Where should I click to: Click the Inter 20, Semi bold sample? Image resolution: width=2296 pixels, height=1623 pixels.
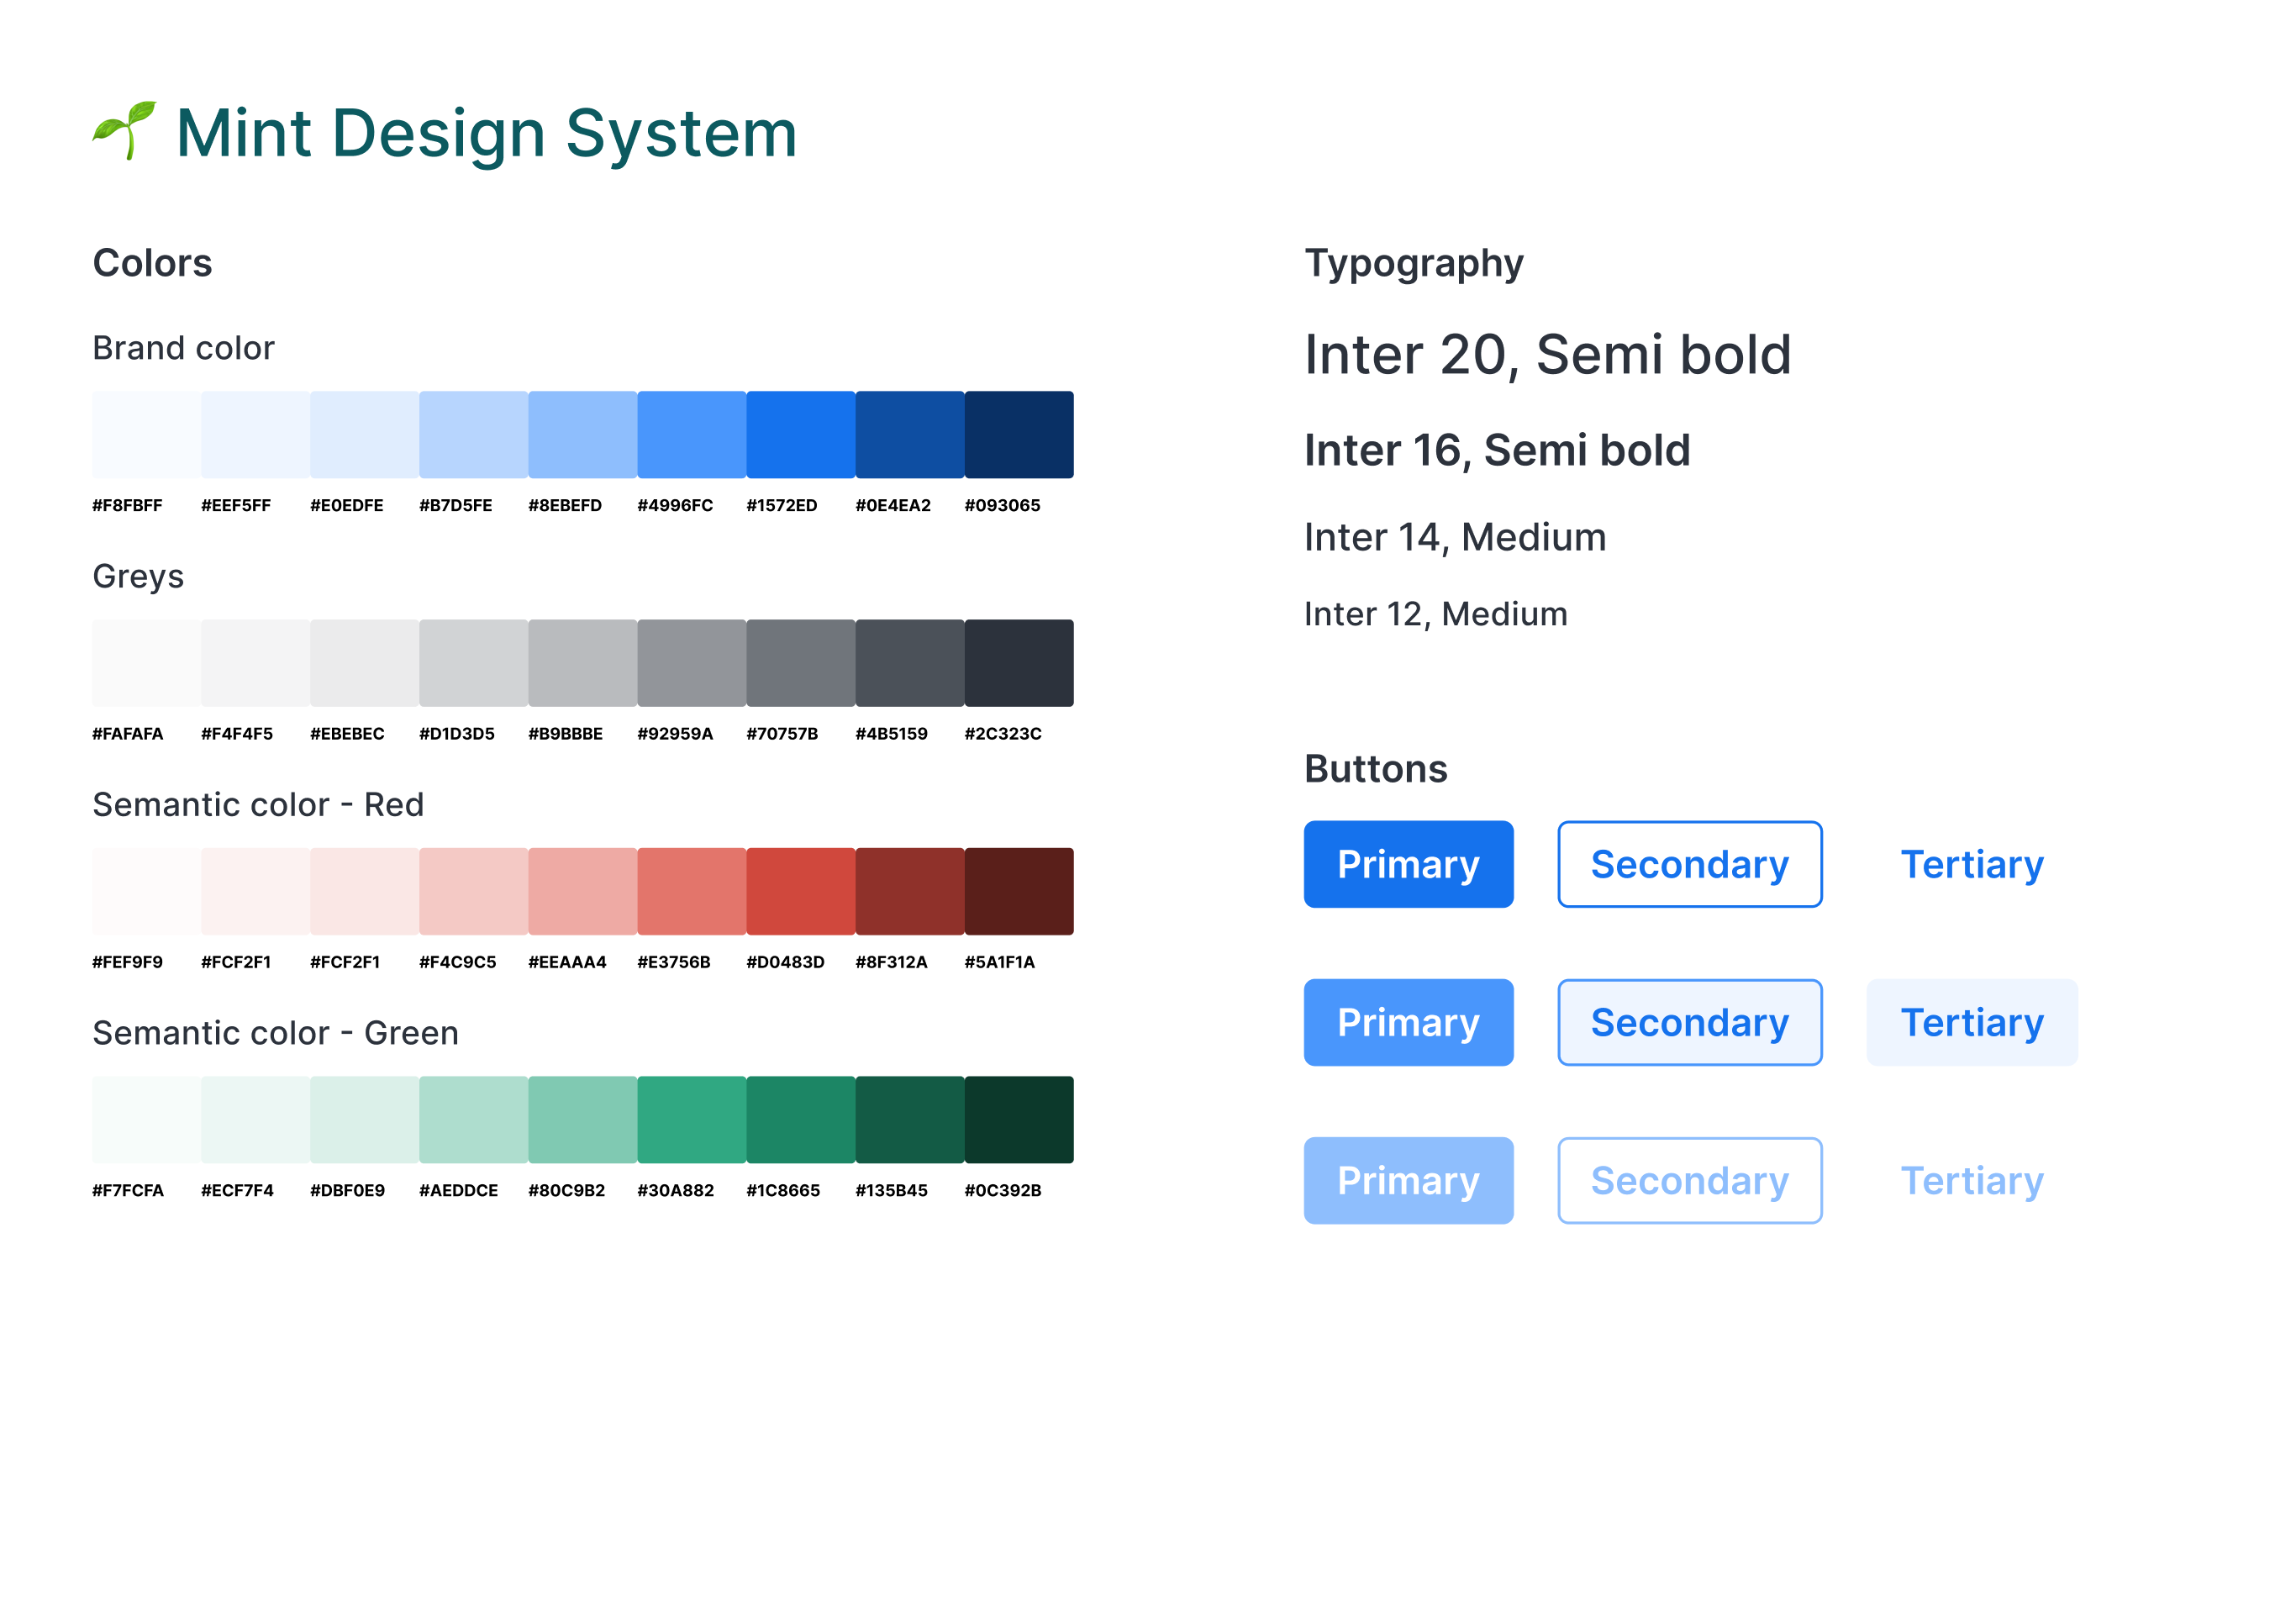click(x=1548, y=355)
